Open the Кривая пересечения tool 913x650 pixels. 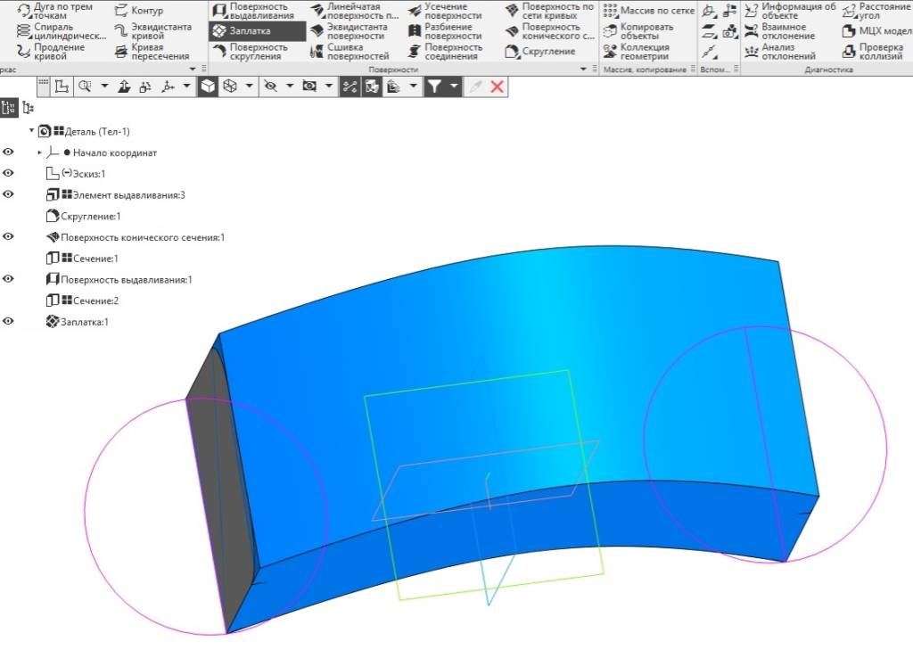152,51
